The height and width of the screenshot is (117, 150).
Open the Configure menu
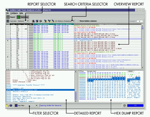point(14,13)
